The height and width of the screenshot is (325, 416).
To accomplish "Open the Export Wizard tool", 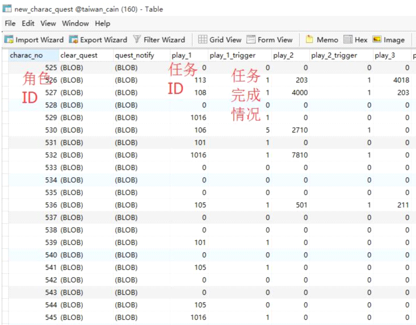I will 98,40.
